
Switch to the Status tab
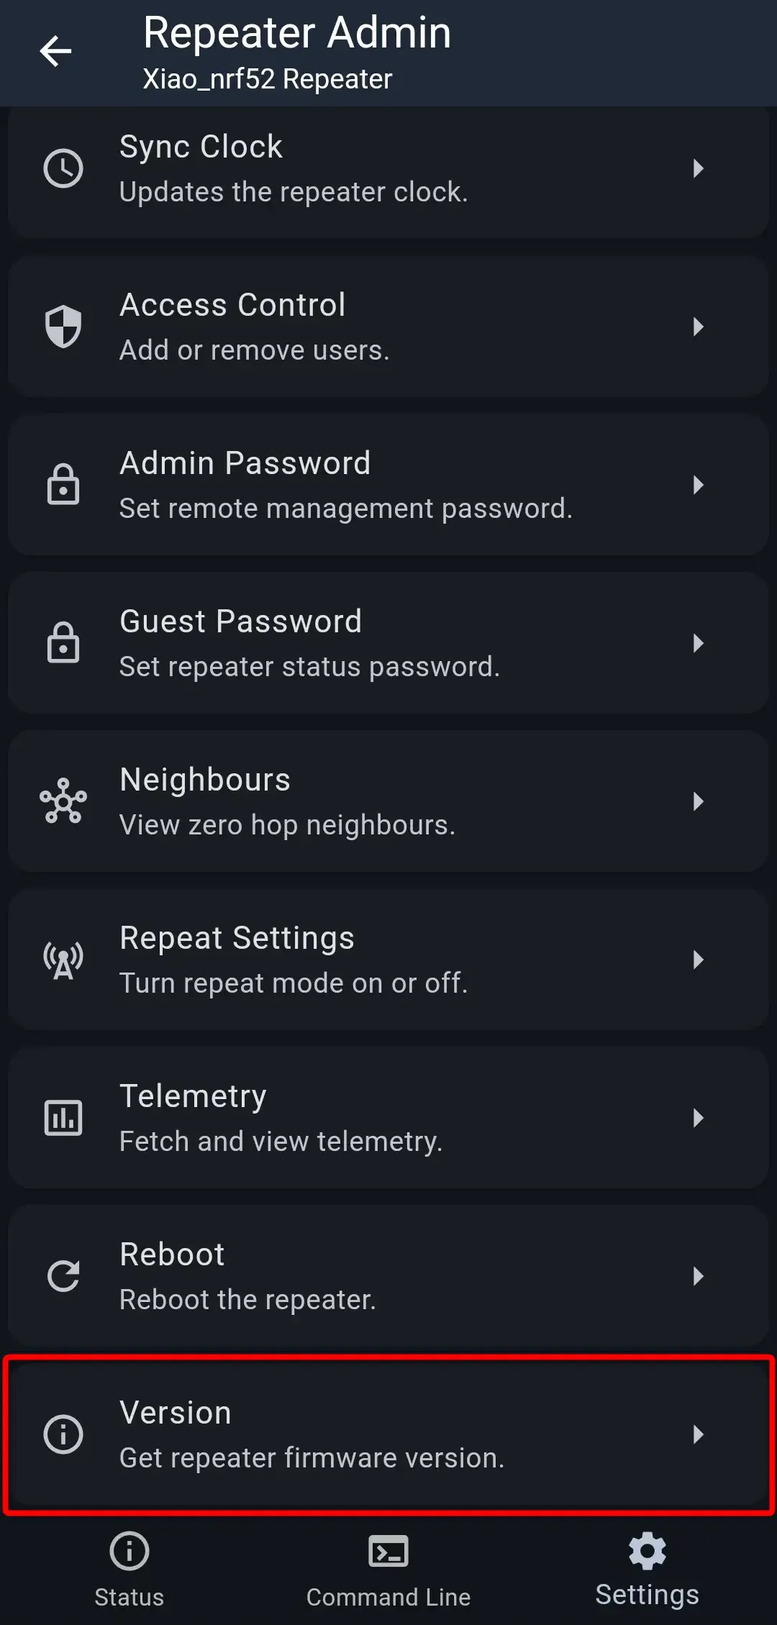pos(129,1568)
